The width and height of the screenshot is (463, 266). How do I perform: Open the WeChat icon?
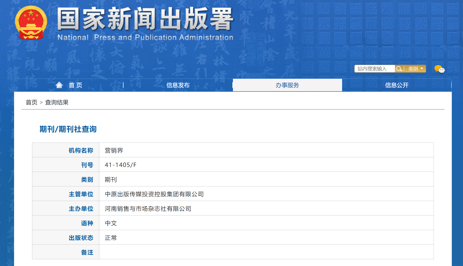[439, 69]
